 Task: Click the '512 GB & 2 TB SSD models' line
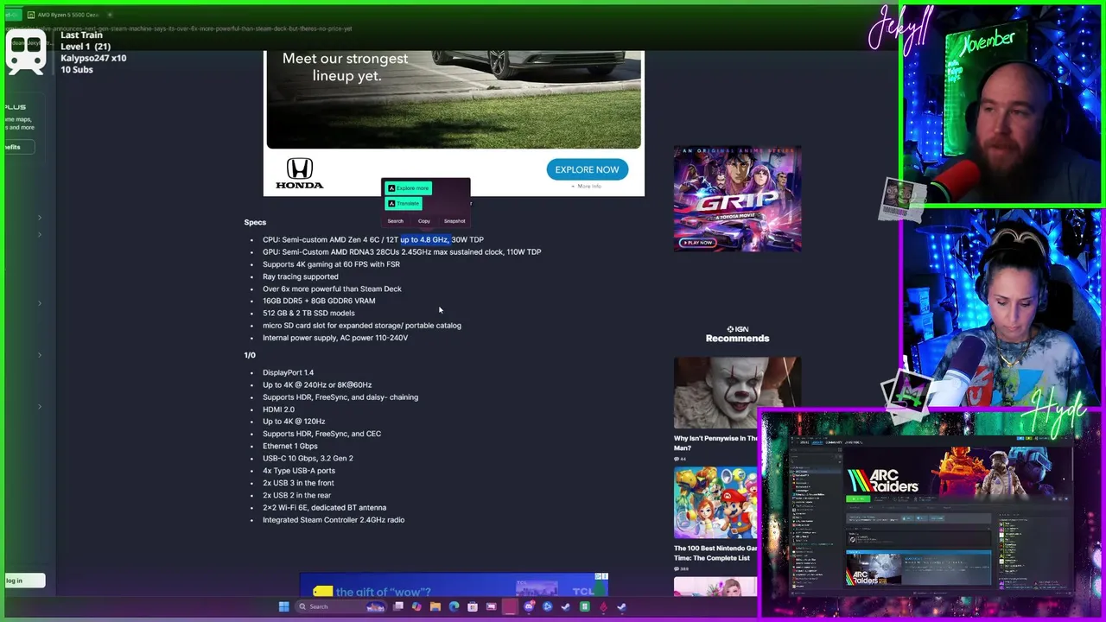point(308,313)
